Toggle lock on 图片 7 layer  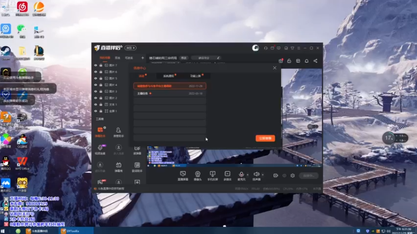point(101,66)
